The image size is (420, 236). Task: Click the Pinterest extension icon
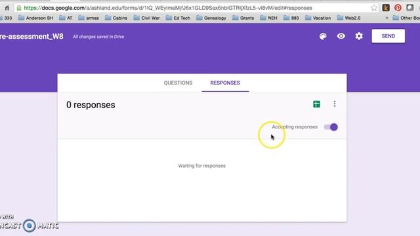[398, 8]
